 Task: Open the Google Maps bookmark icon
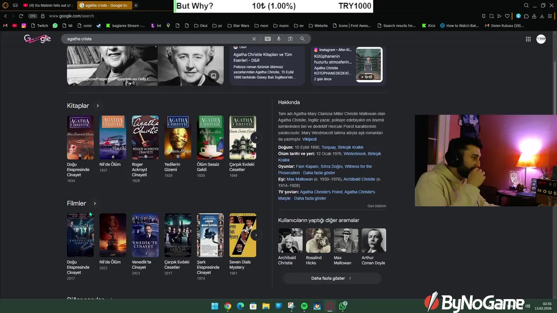tap(168, 26)
